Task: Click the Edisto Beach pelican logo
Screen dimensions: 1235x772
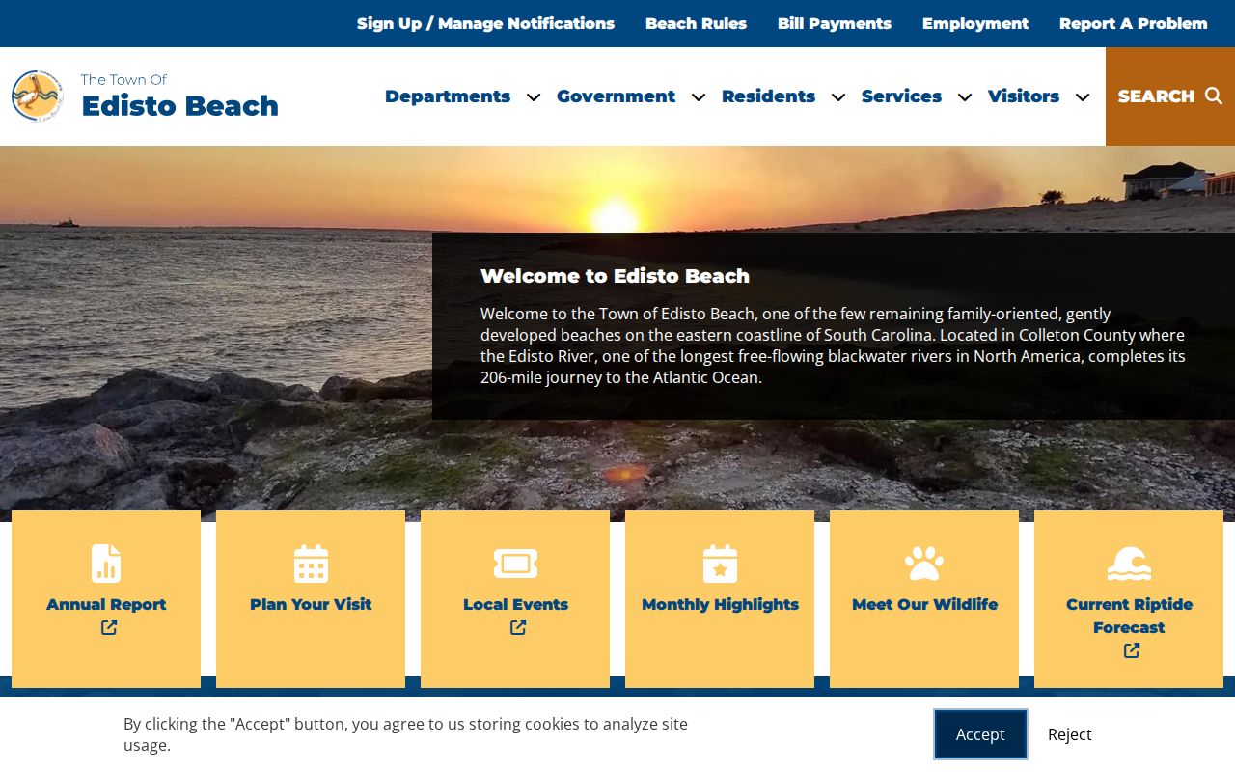Action: (39, 96)
